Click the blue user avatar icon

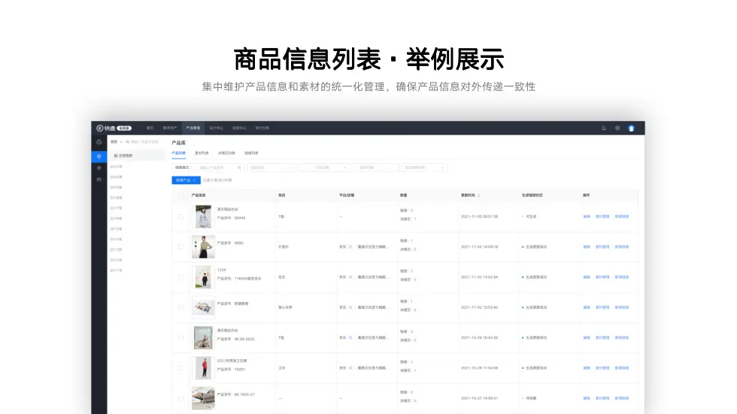(631, 128)
